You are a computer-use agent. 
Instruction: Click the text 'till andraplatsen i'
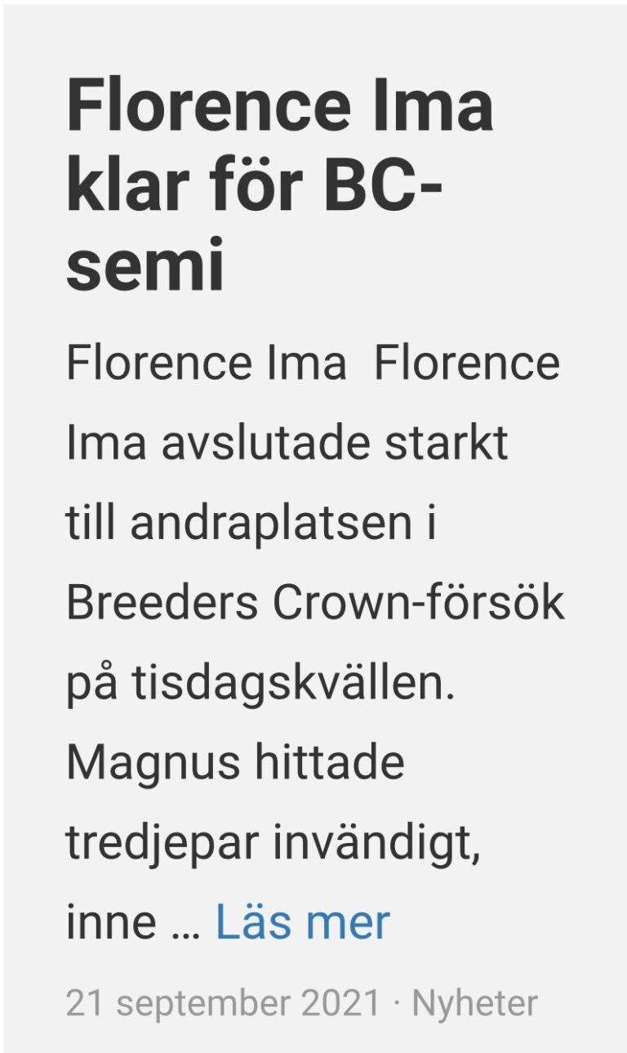(x=251, y=524)
